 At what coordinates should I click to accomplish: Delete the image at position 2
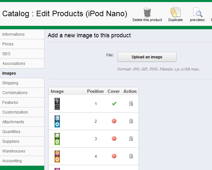coord(131,121)
